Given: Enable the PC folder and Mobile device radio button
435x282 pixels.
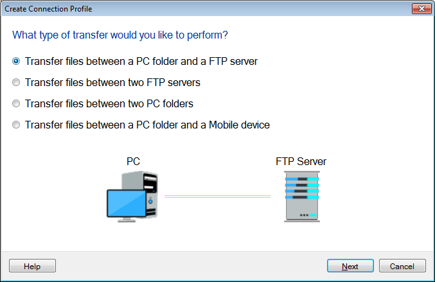Looking at the screenshot, I should 16,125.
